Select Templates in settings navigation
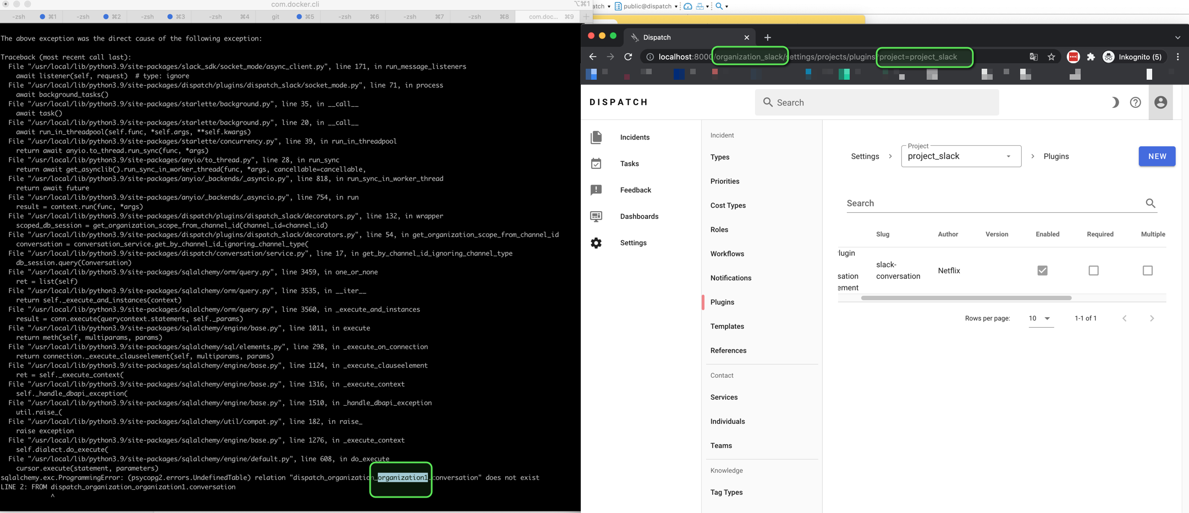 coord(726,326)
